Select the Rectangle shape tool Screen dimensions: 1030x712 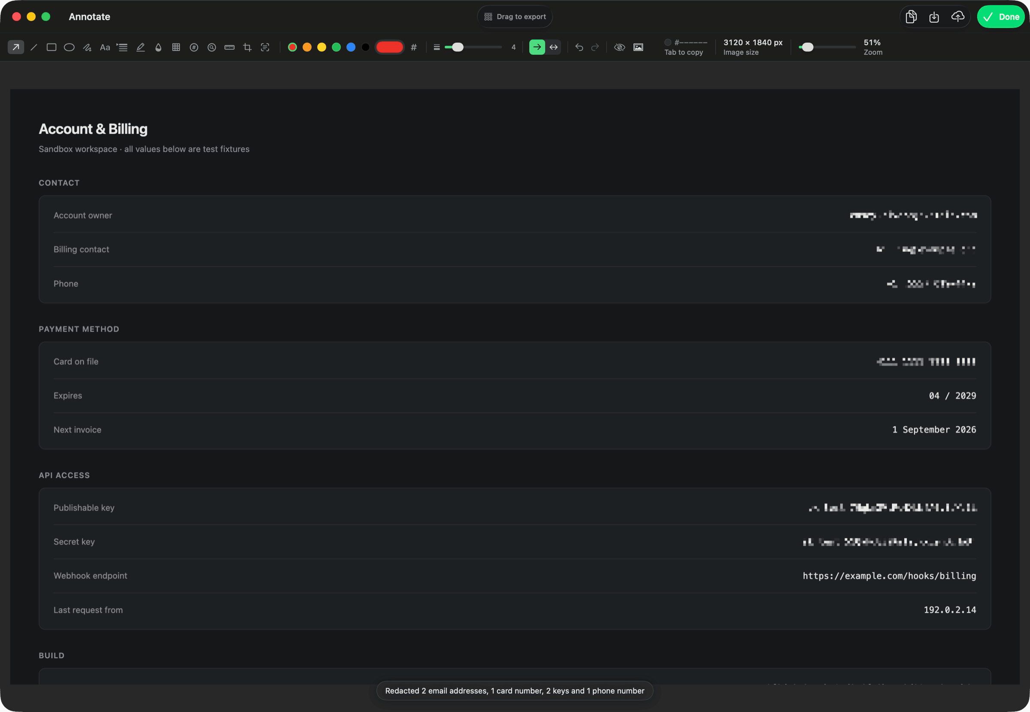point(51,47)
